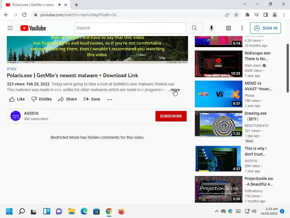This screenshot has height=218, width=290.
Task: Open AG5516 channel avatar
Action: 16,116
